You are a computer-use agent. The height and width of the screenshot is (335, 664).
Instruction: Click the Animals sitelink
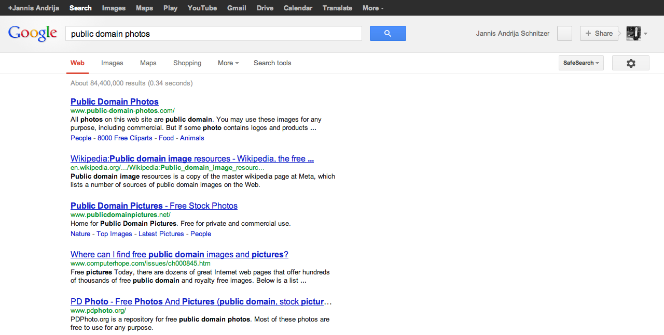pos(192,138)
